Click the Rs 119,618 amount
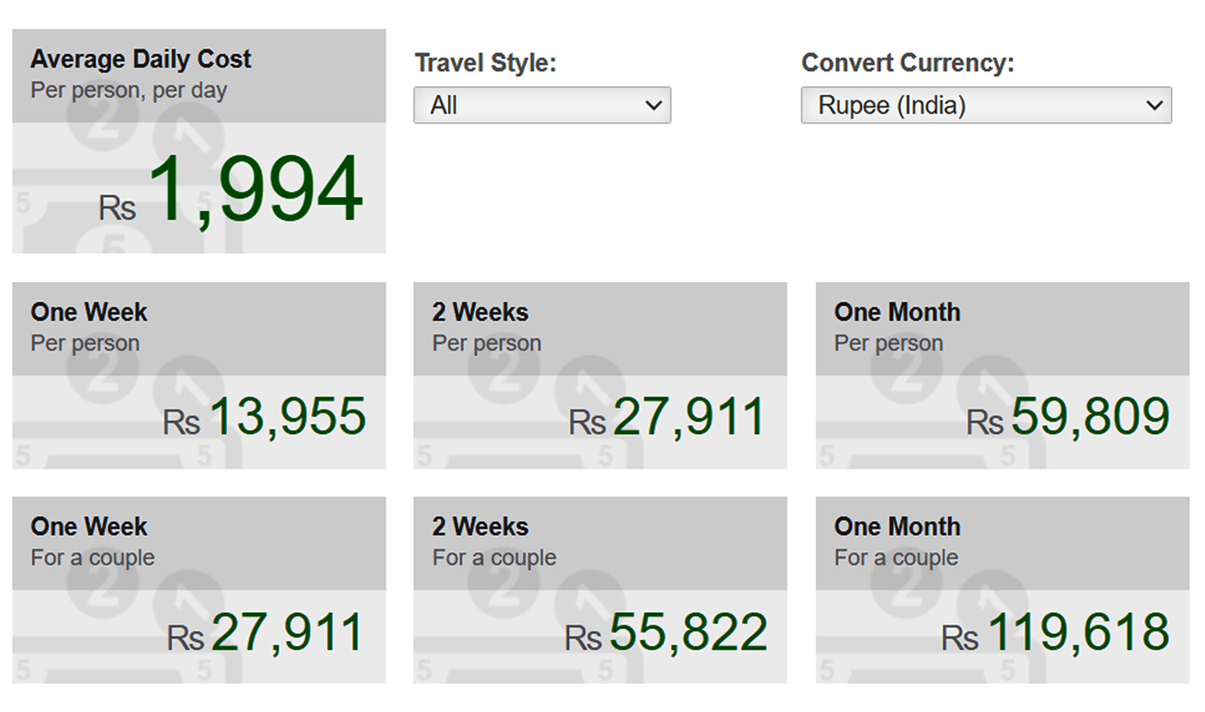1205x712 pixels. pos(1055,632)
